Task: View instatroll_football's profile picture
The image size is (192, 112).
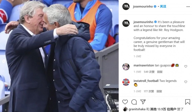Action: pos(126,82)
